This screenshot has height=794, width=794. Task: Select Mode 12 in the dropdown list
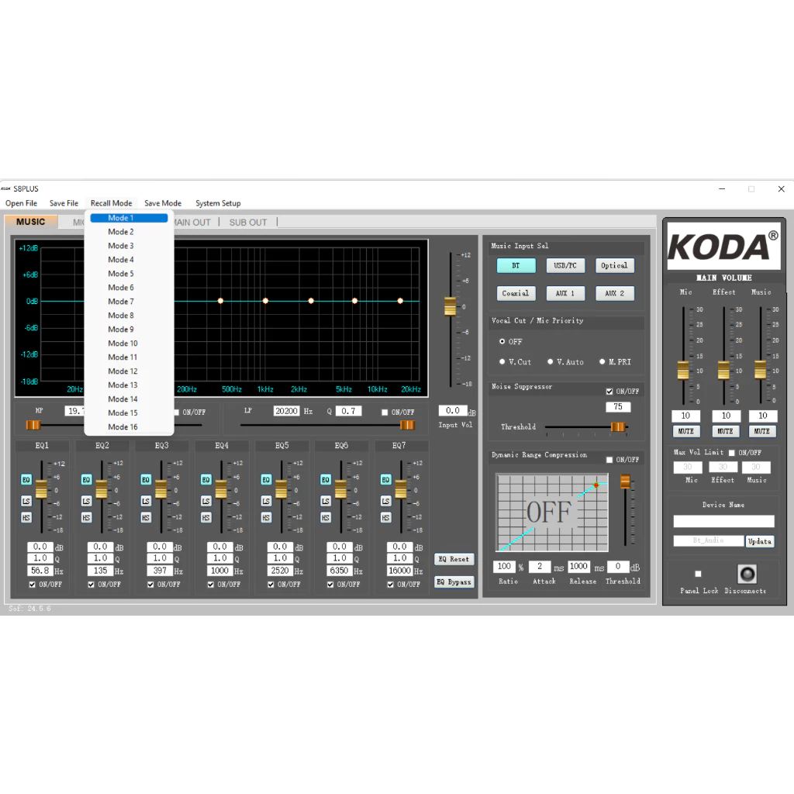tap(123, 371)
